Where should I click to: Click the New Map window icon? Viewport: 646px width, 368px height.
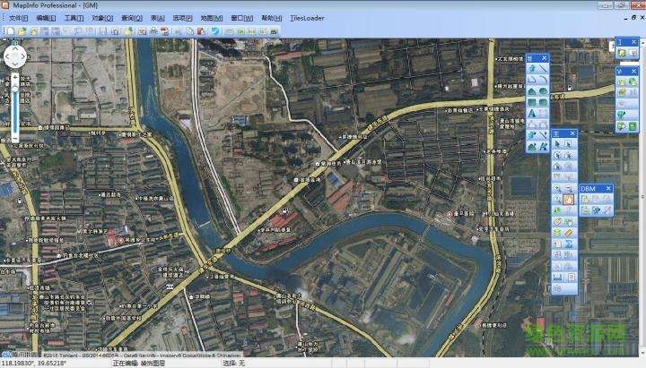click(x=240, y=31)
